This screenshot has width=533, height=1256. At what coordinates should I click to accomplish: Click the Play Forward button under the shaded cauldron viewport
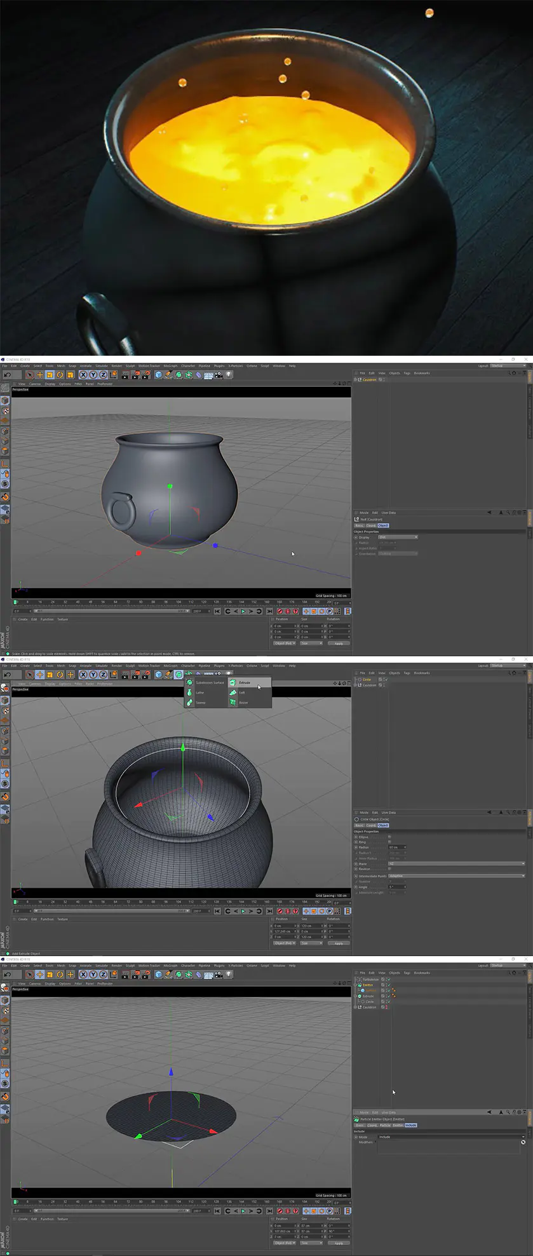[243, 611]
